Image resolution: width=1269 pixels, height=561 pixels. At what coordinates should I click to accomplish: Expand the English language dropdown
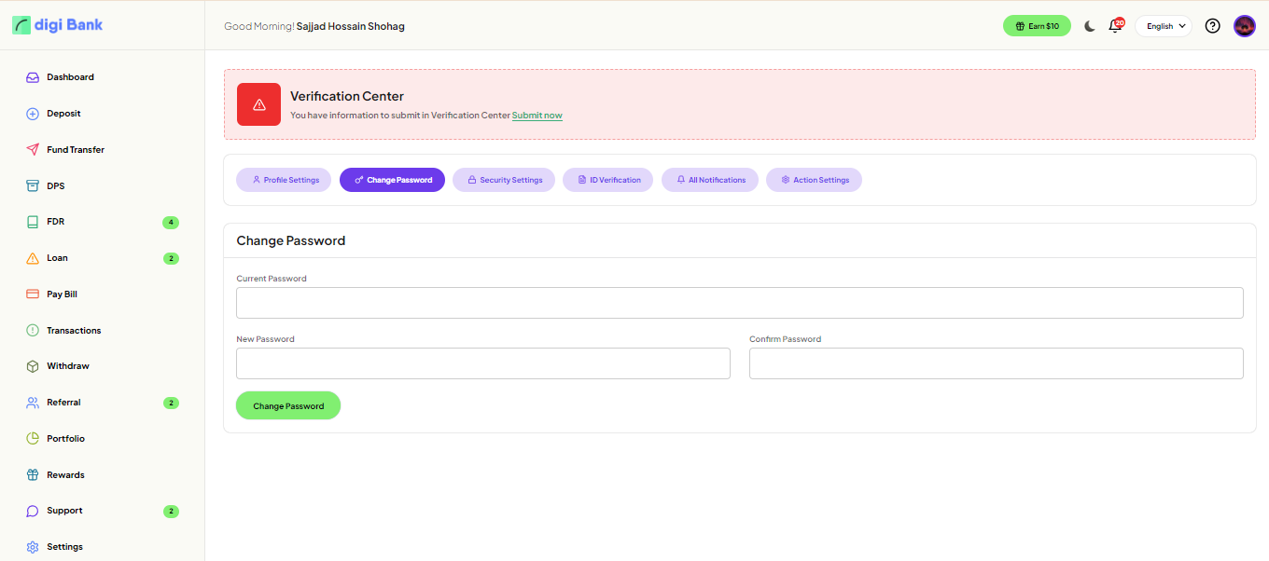(x=1164, y=26)
